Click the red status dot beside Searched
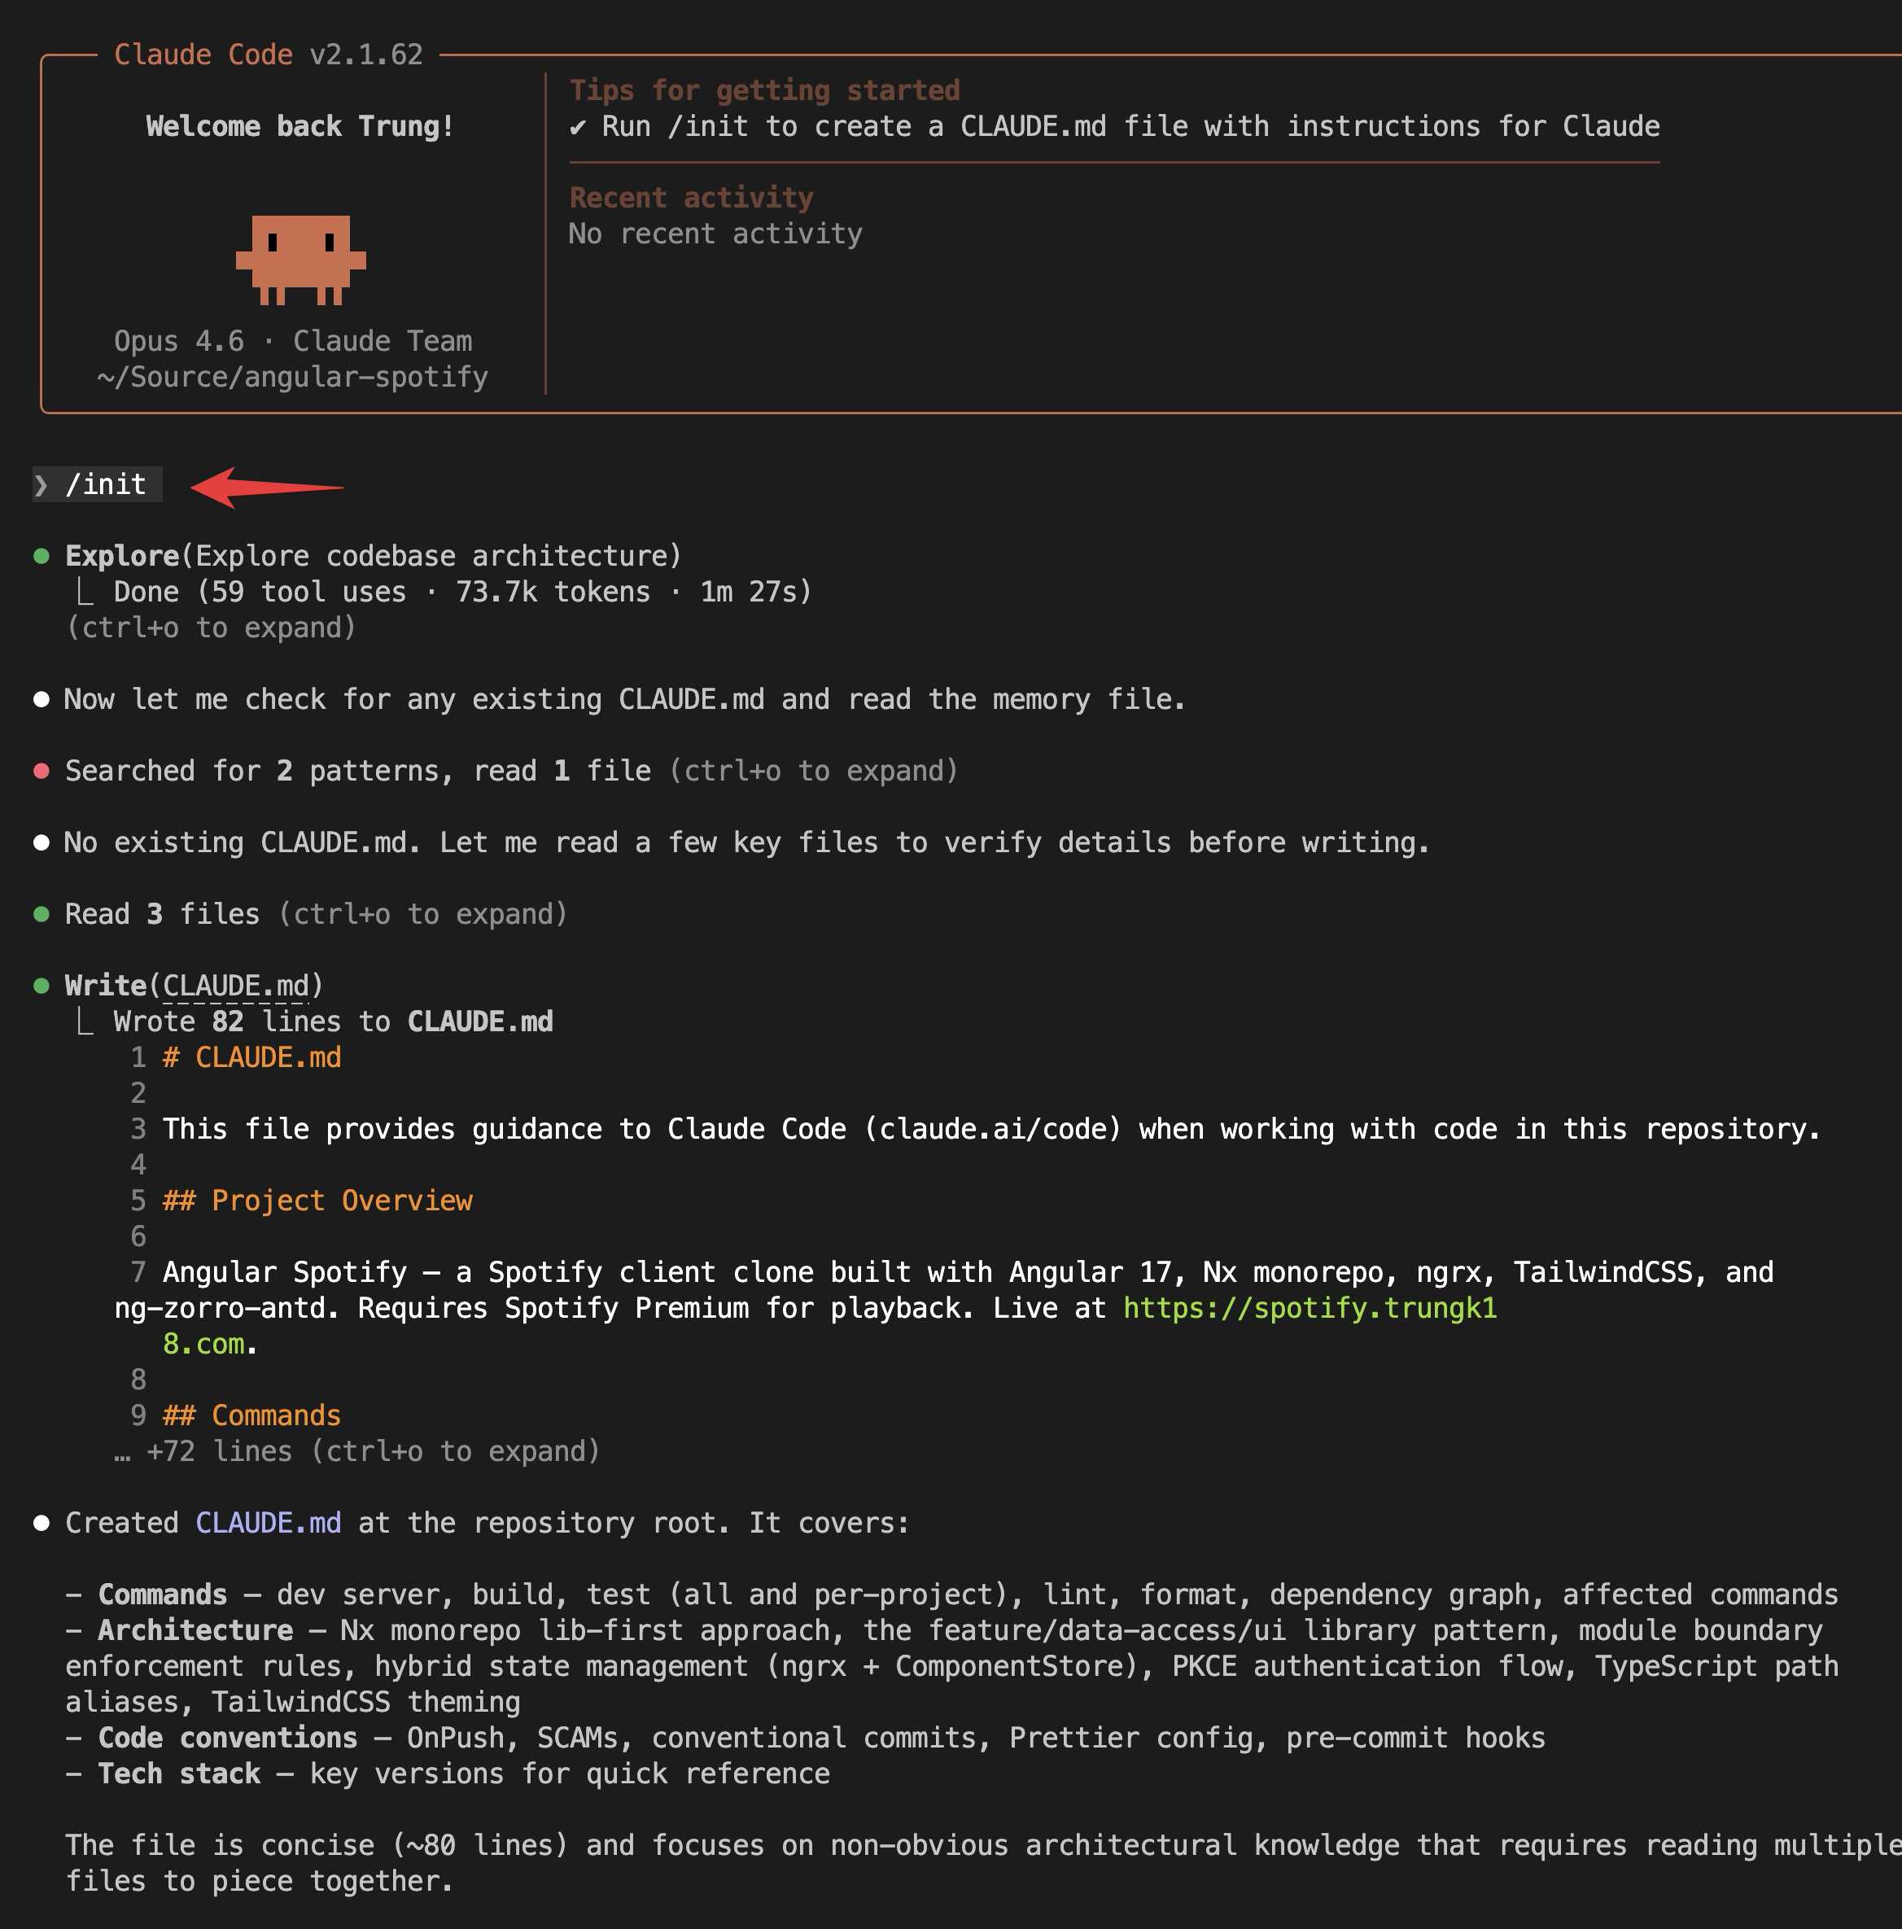The width and height of the screenshot is (1902, 1929). coord(41,771)
